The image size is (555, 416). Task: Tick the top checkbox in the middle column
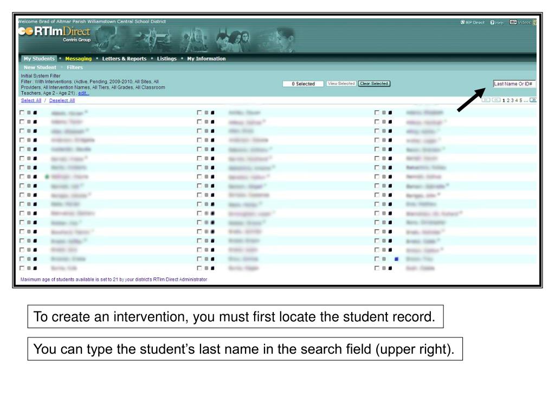tap(199, 113)
